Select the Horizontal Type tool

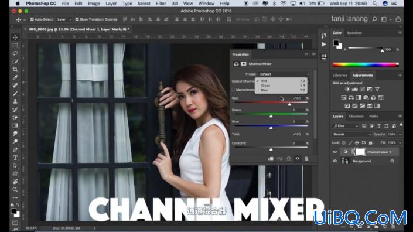coord(15,158)
